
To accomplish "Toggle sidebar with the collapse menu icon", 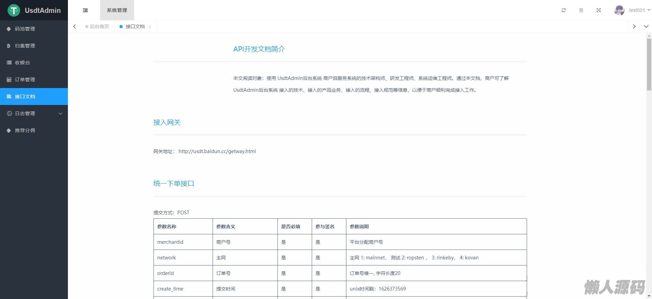I will 85,10.
